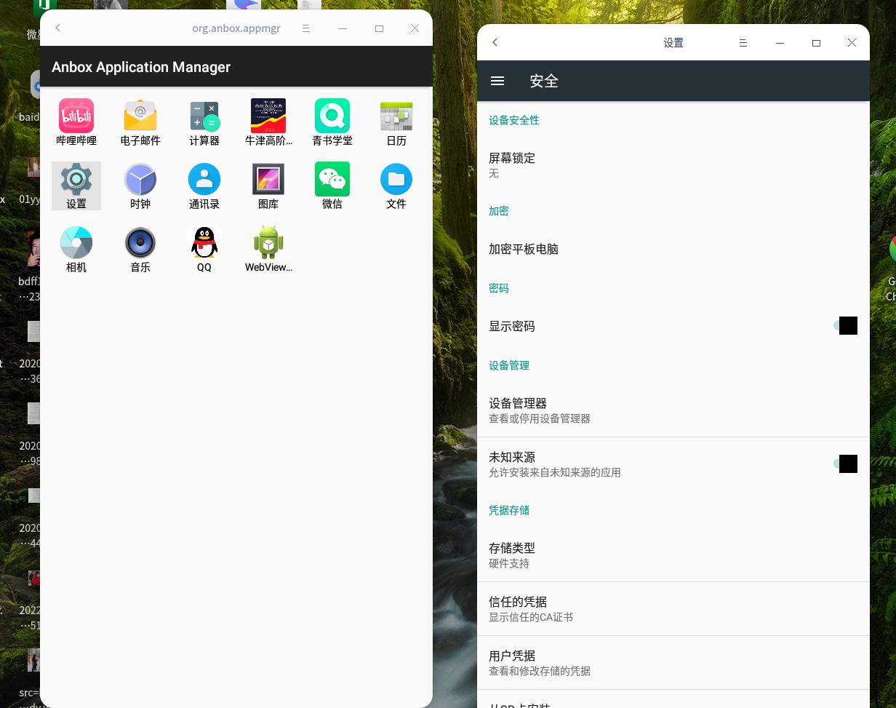Open the 通讯录 contacts app
The width and height of the screenshot is (896, 708).
tap(204, 185)
